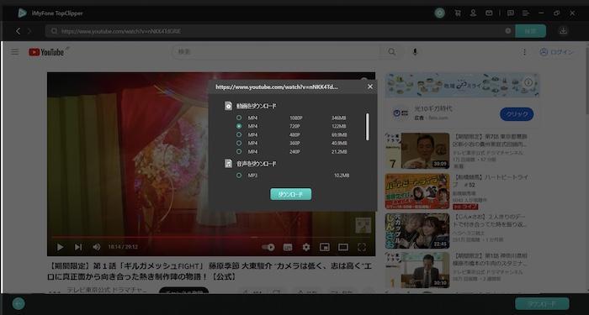Click the round back icon in bottom bar
This screenshot has height=315, width=589.
tap(19, 304)
